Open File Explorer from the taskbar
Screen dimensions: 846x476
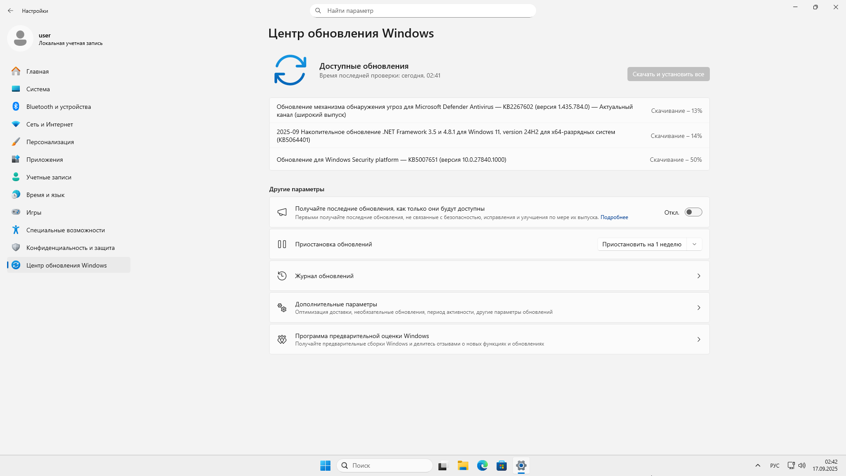(463, 465)
